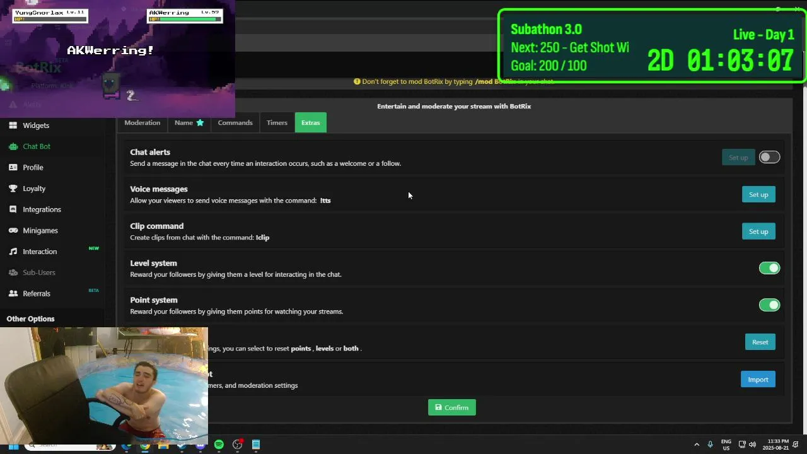Switch to the Commands tab
This screenshot has width=807, height=454.
click(235, 123)
